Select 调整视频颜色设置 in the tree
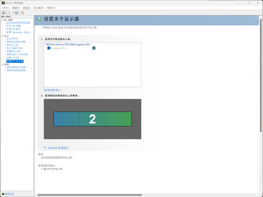This screenshot has height=197, width=263. click(x=16, y=67)
